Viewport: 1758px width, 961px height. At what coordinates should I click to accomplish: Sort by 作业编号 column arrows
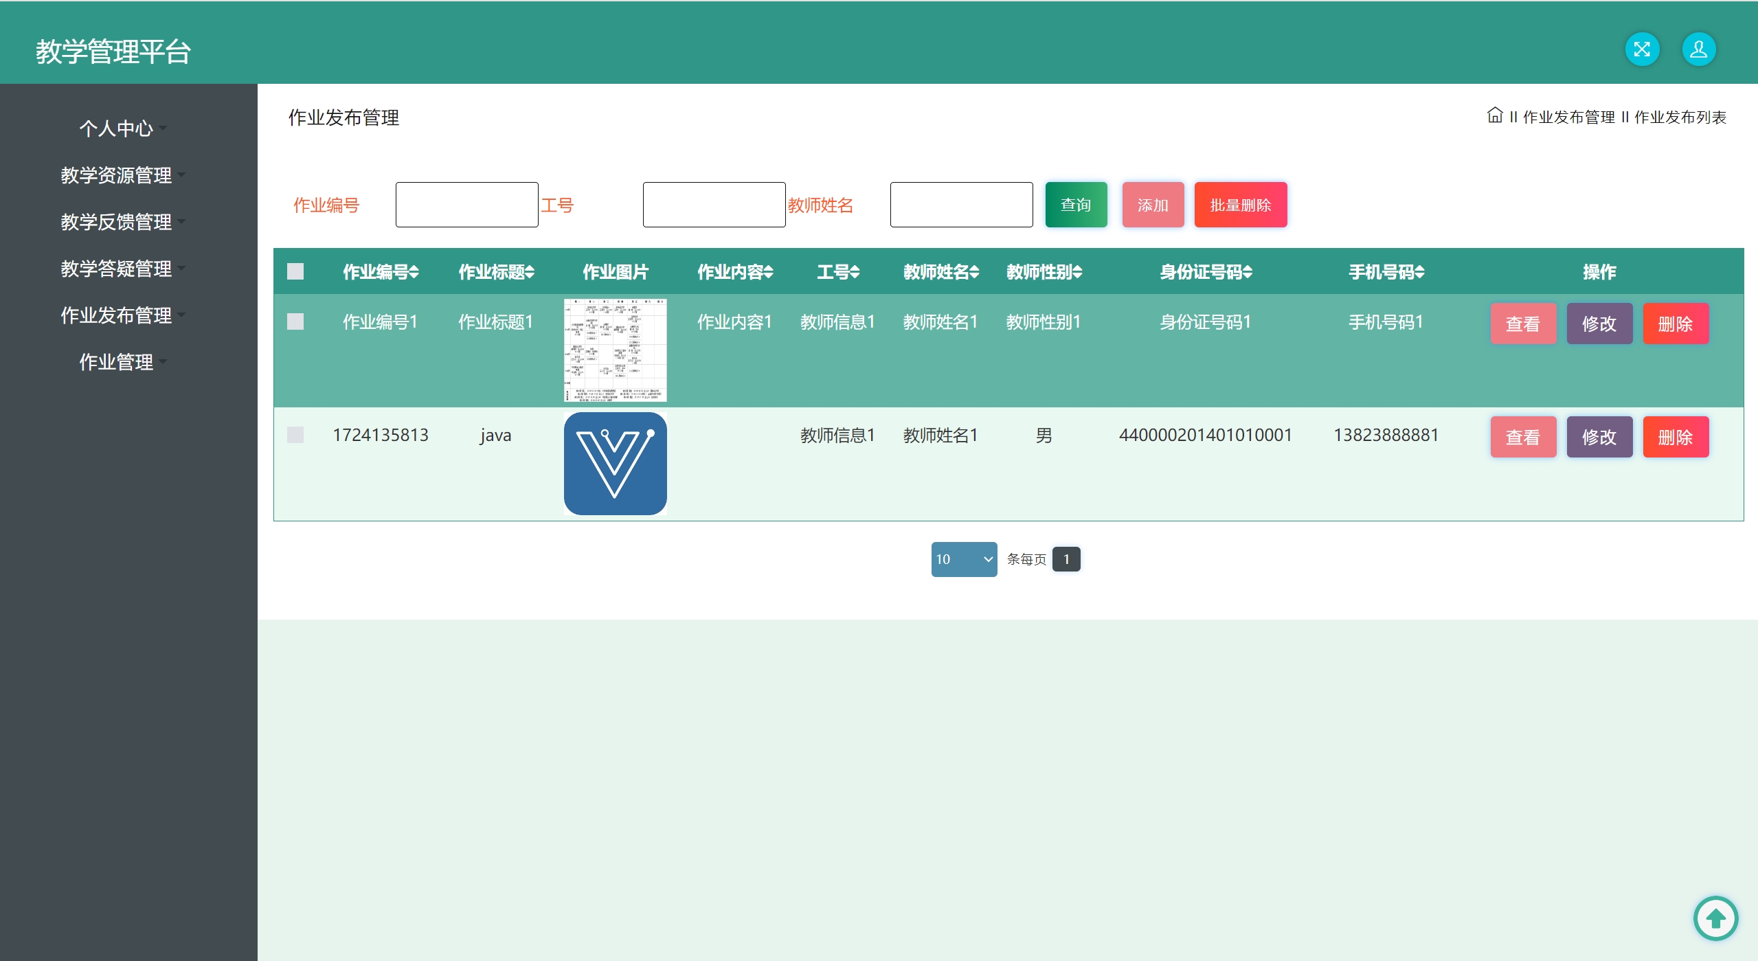pos(414,272)
